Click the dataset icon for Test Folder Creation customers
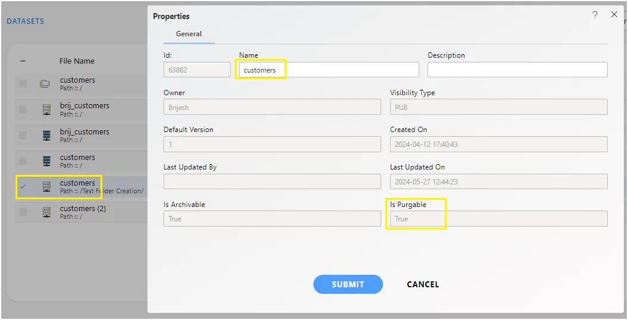The image size is (628, 320). tap(46, 187)
